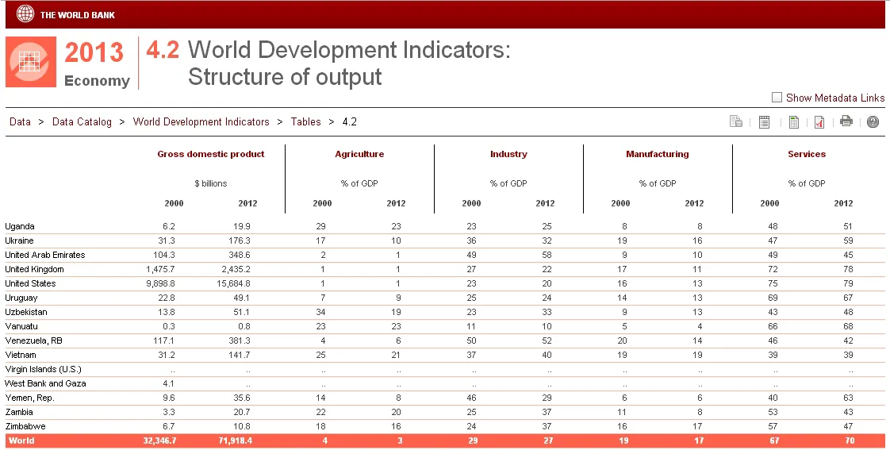Click the red Economy section icon
This screenshot has height=450, width=890.
[x=31, y=62]
